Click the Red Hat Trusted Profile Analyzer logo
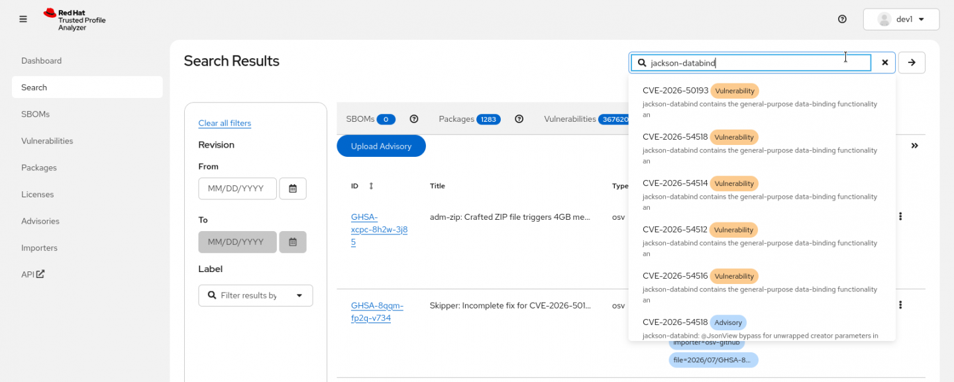The image size is (954, 382). (x=74, y=20)
